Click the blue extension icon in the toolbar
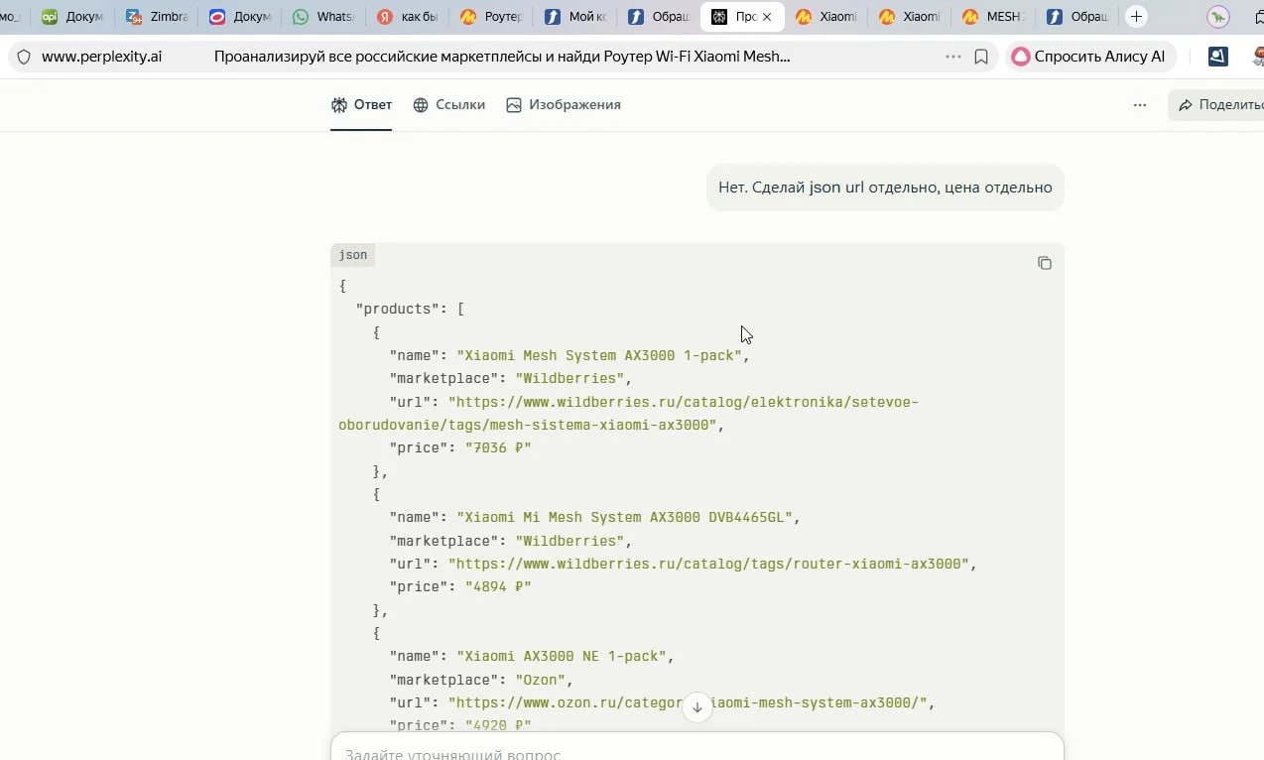The image size is (1264, 760). tap(1217, 57)
